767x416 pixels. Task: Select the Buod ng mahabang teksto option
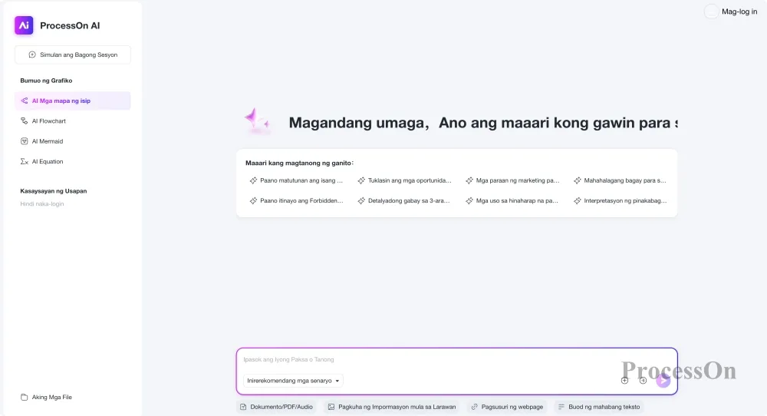(599, 407)
